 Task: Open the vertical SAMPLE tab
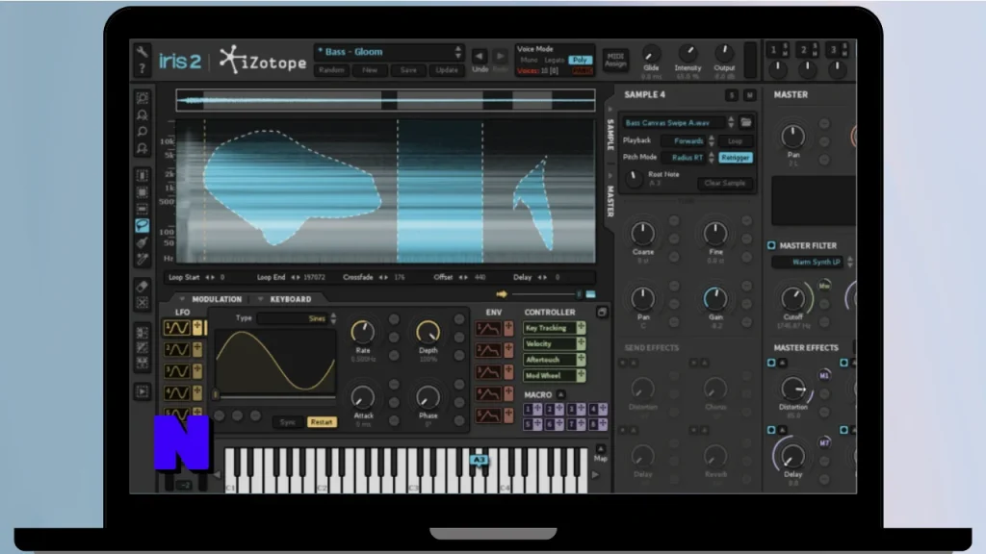610,133
